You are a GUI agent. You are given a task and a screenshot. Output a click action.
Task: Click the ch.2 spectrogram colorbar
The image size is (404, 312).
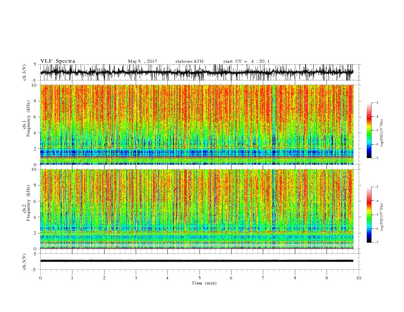[x=369, y=215]
